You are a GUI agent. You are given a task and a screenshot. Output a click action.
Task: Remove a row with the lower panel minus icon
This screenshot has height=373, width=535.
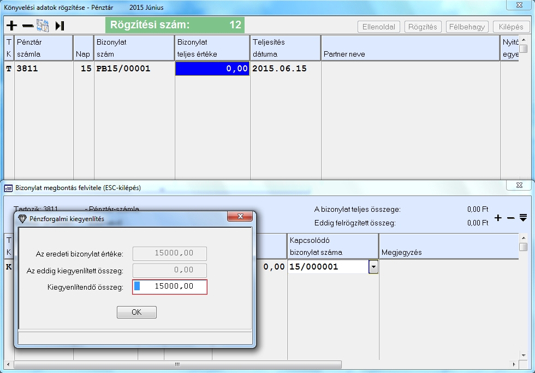click(x=510, y=218)
